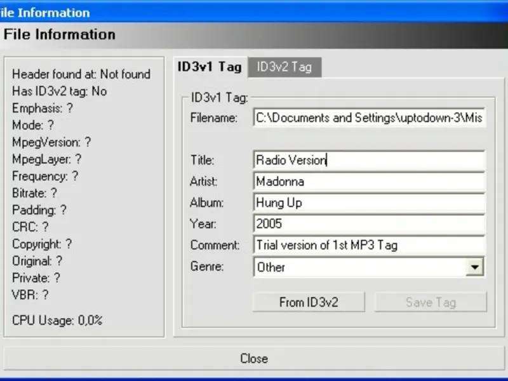
Task: Click the 'Genre:' field label
Action: (207, 266)
